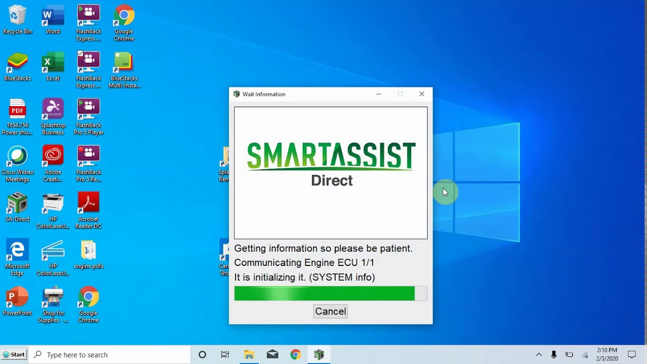Cancel the Wait Information dialog
Viewport: 647px width, 364px height.
(331, 311)
